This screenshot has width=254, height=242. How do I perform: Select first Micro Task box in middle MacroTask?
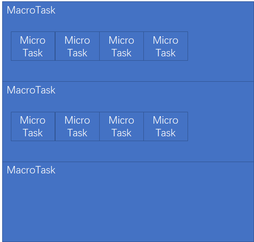click(x=33, y=126)
